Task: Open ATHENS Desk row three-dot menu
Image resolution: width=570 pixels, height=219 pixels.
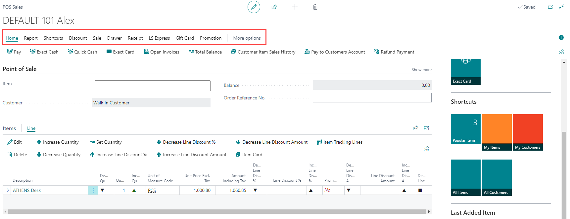Action: tap(93, 190)
